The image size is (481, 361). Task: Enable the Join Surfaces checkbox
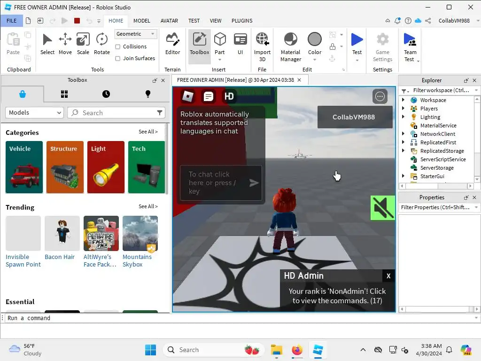pyautogui.click(x=118, y=58)
